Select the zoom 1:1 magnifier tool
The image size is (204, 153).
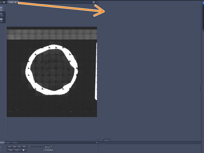pos(17,150)
